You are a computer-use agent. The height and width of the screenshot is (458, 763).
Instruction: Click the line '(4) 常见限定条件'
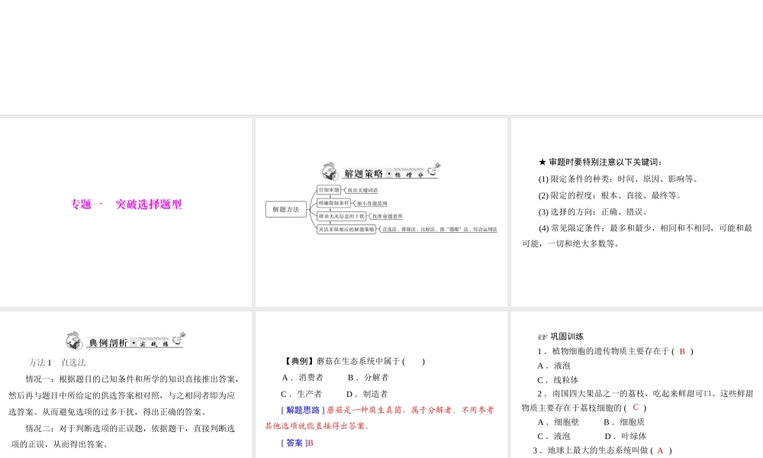point(637,236)
